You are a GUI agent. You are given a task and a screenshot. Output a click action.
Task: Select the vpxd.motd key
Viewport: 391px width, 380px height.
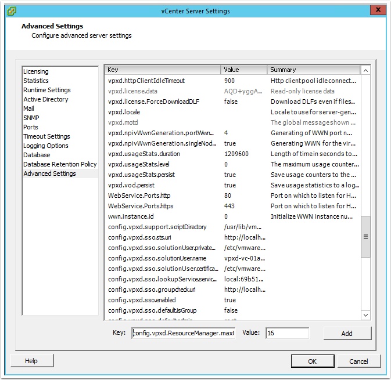(123, 122)
